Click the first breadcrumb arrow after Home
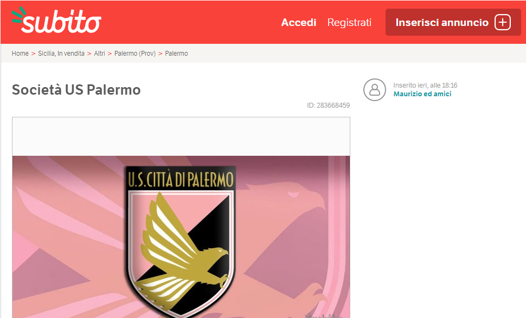 pyautogui.click(x=33, y=54)
